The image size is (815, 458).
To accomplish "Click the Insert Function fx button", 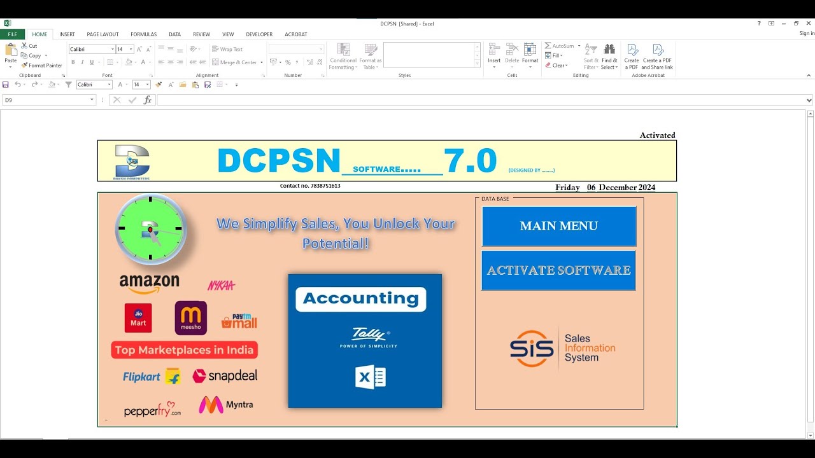I will point(148,100).
